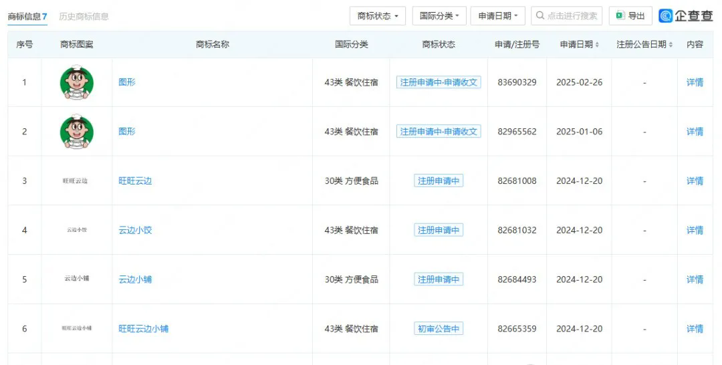This screenshot has height=365, width=722.
Task: Click 30类 方便食品 cell for 旺旺云边
Action: [352, 181]
